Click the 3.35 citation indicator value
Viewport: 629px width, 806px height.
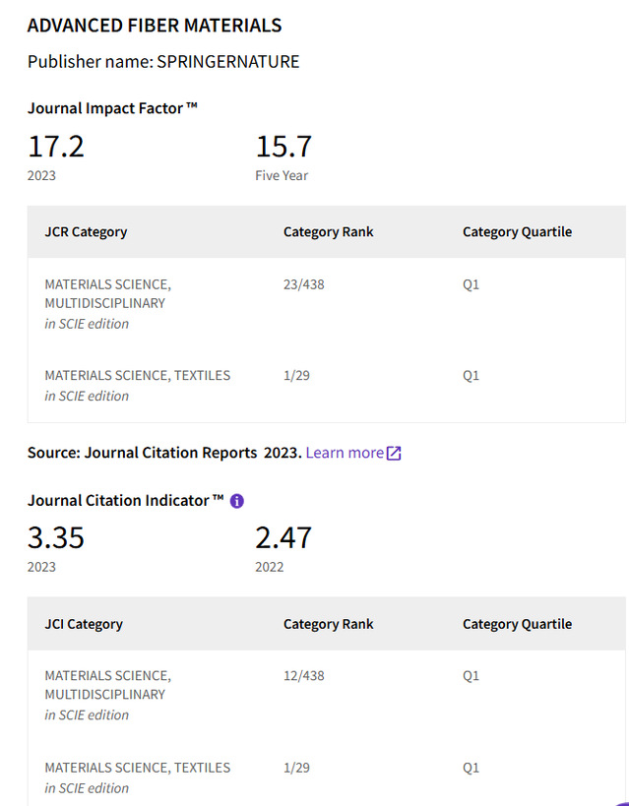coord(56,538)
